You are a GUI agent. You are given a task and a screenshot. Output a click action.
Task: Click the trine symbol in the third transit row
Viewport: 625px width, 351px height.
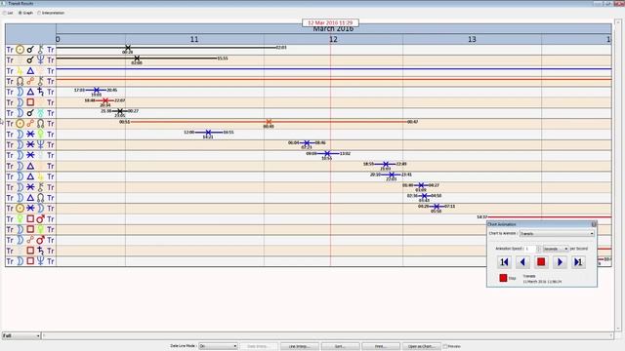[30, 71]
